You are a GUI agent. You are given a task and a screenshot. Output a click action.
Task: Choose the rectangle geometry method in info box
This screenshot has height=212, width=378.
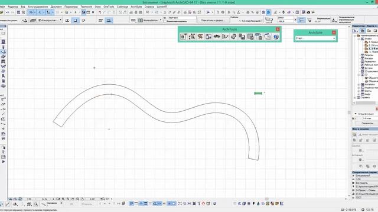76,21
